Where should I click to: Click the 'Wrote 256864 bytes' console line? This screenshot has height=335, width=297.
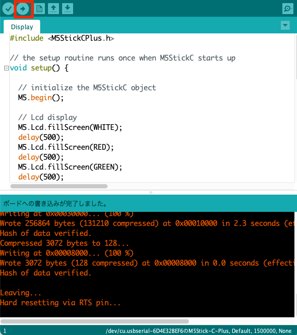point(147,223)
